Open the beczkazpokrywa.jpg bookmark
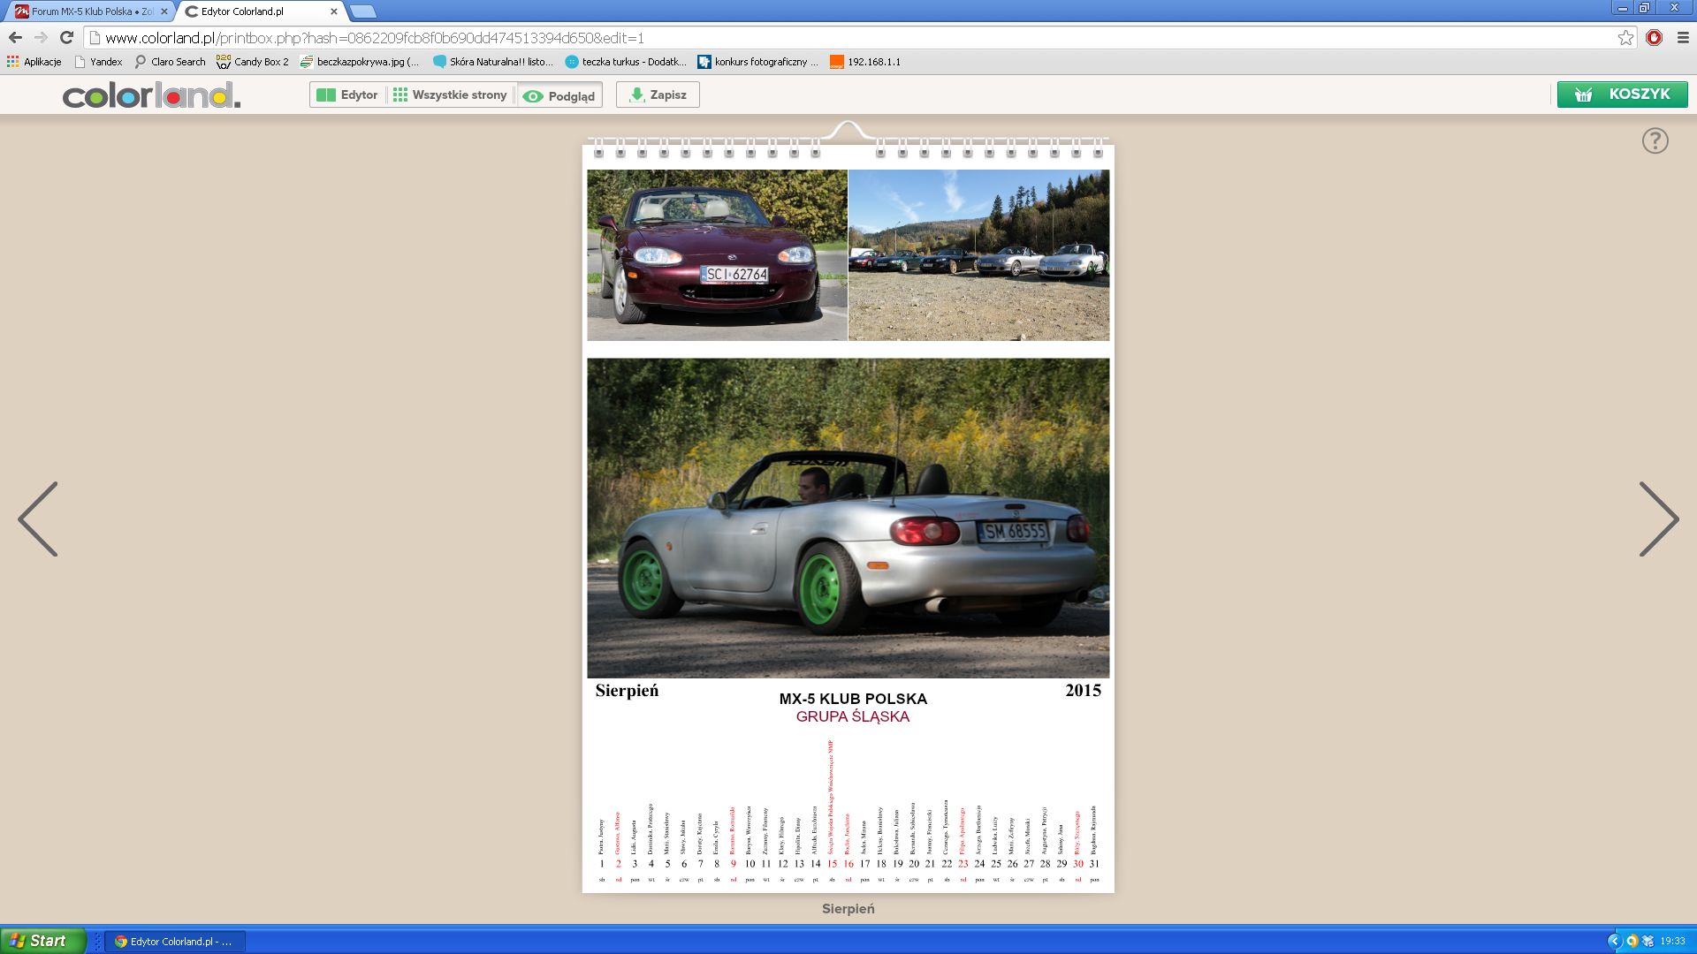1697x954 pixels. coord(360,62)
